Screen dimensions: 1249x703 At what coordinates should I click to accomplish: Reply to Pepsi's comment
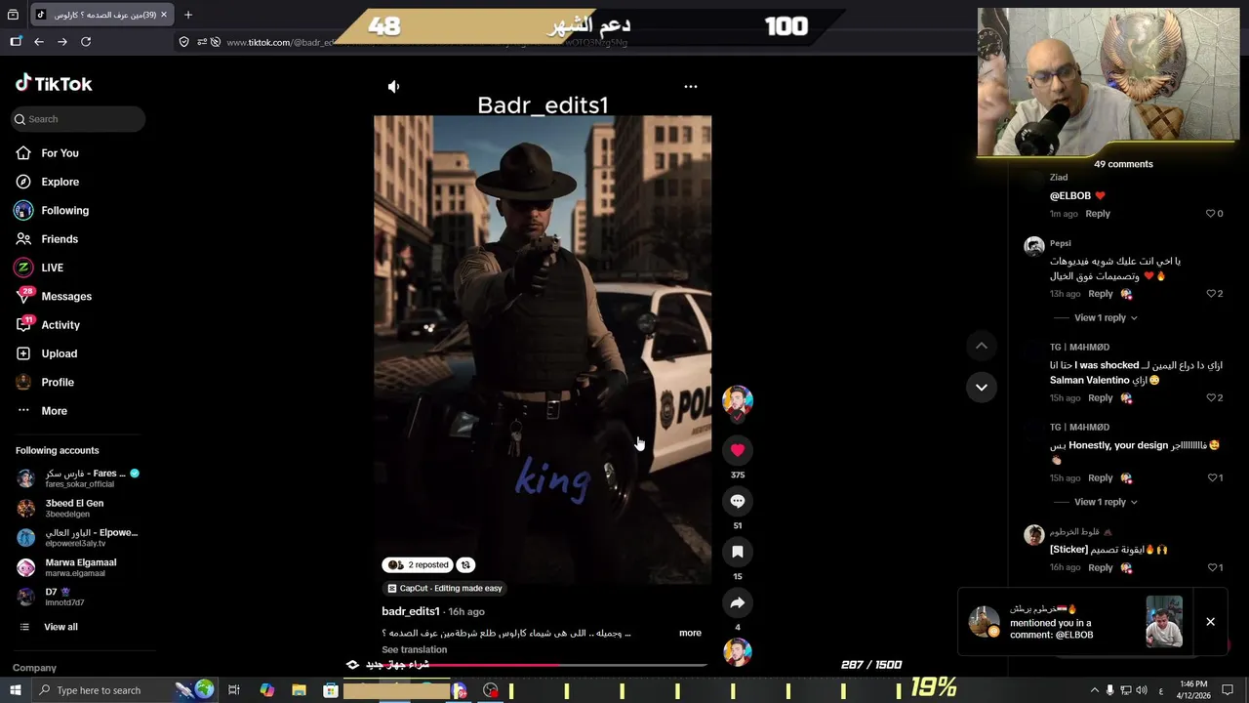click(1101, 294)
